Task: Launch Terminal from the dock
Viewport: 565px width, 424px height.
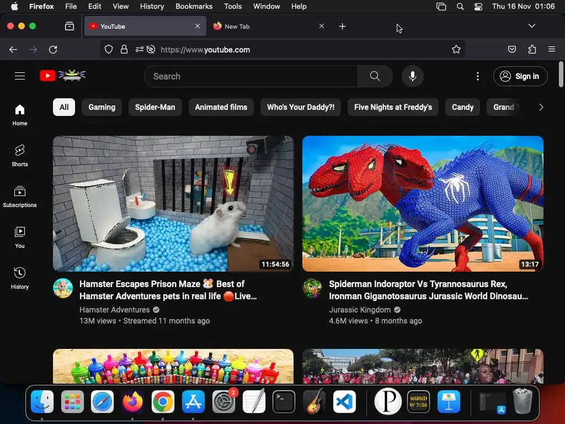Action: click(284, 402)
